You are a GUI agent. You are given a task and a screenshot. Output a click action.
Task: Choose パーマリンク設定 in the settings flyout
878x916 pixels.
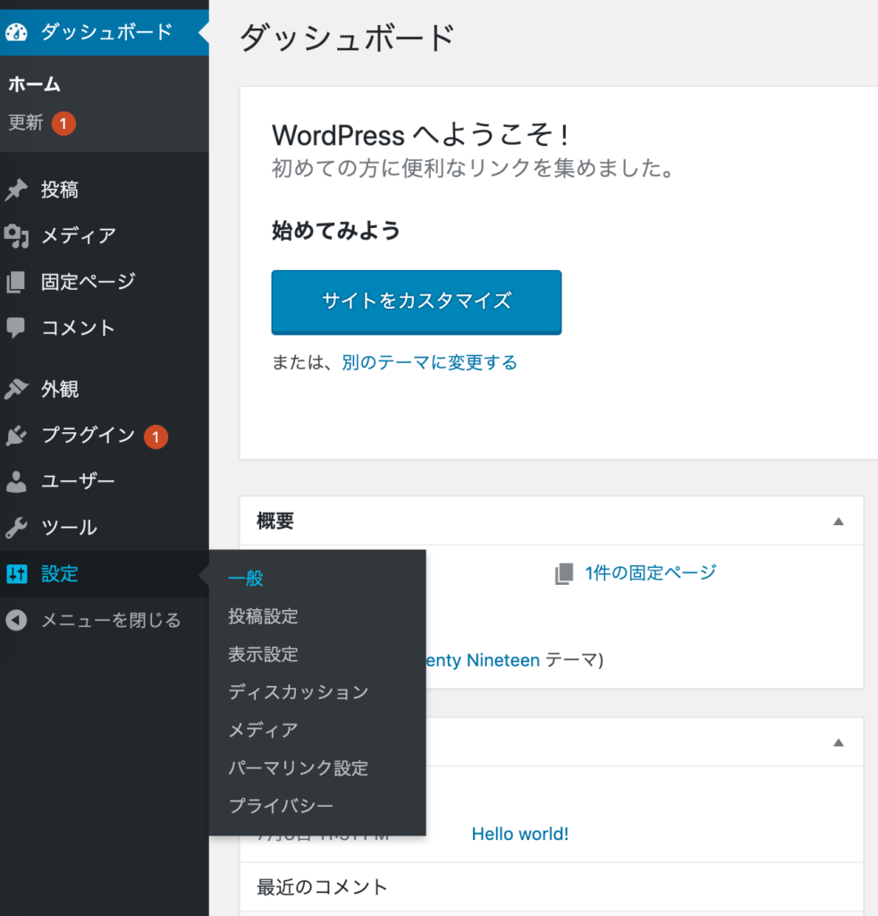(299, 768)
